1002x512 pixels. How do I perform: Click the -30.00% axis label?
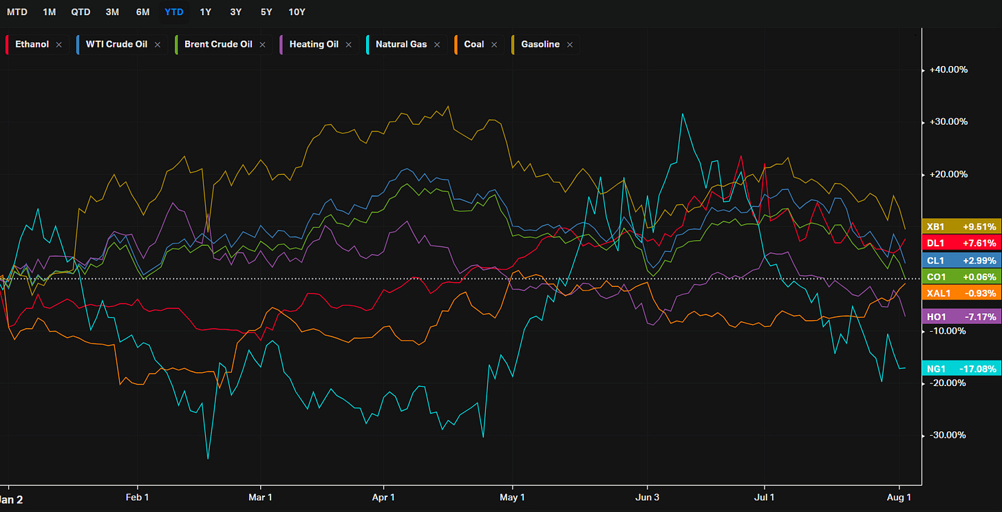point(948,436)
